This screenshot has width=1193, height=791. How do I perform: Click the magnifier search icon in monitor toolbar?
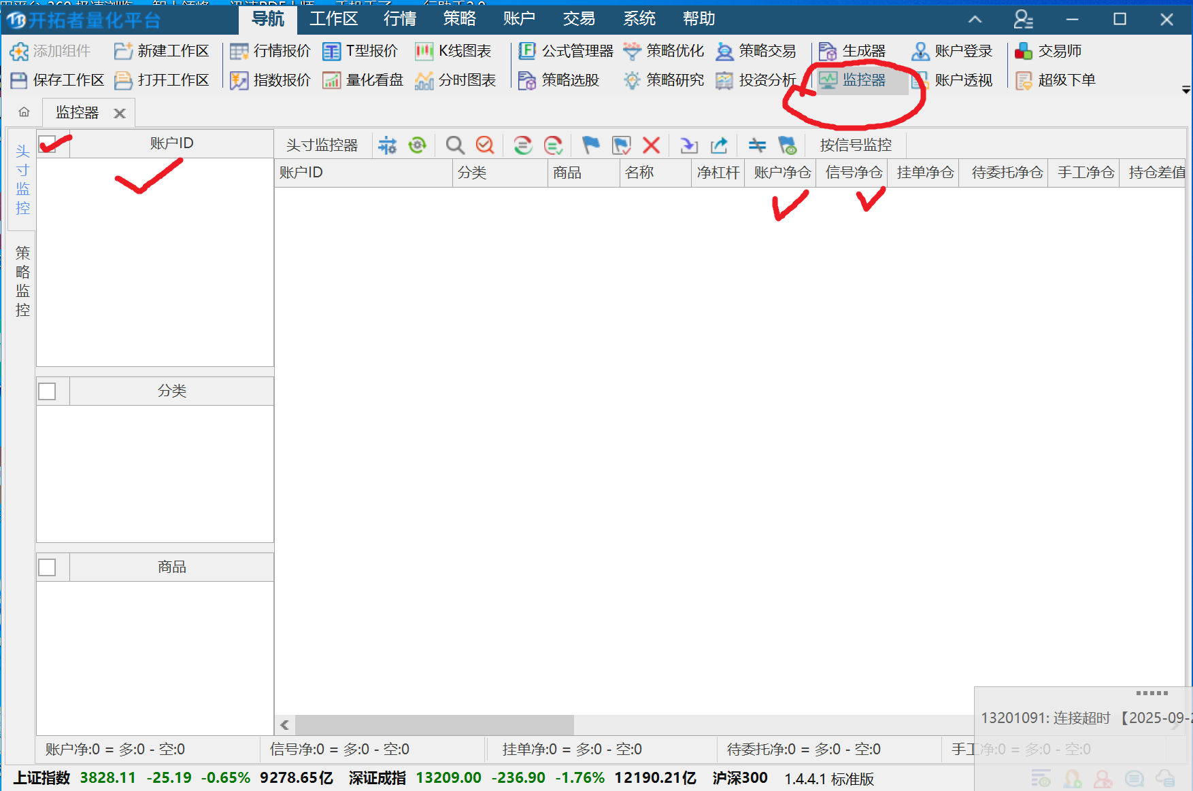[x=454, y=145]
